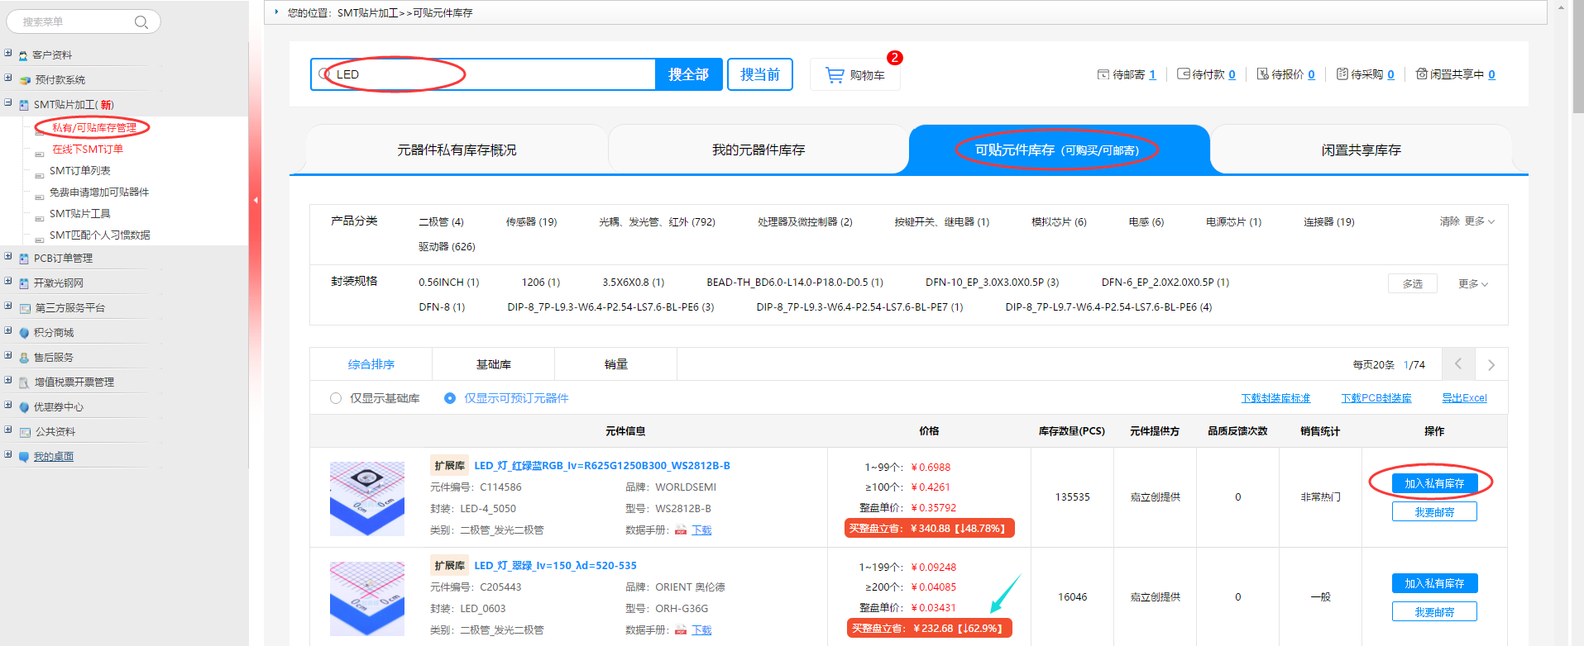1584x646 pixels.
Task: Switch to 我的元器件库存 tab
Action: tap(758, 150)
